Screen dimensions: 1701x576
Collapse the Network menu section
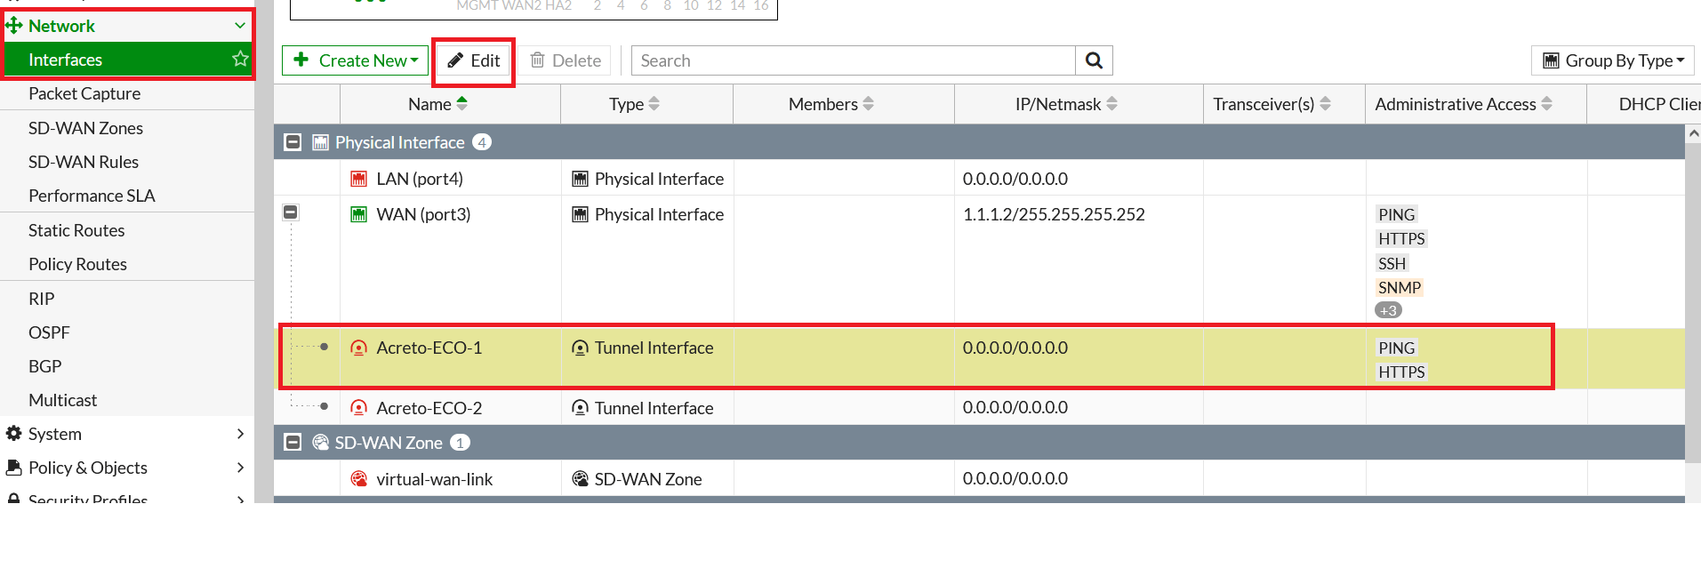240,26
